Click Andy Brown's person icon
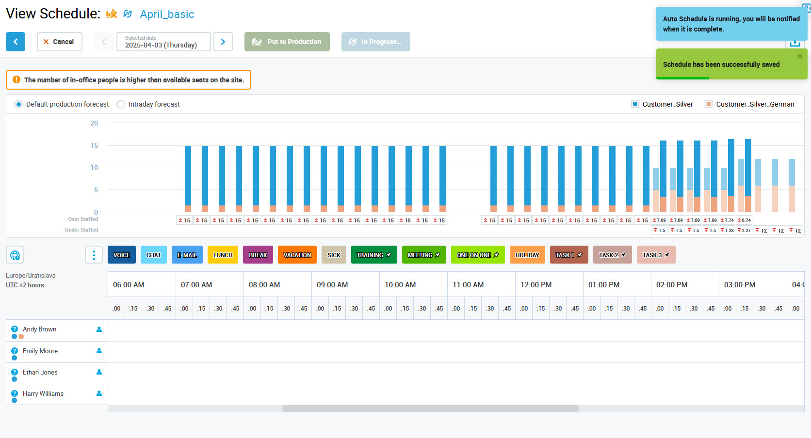This screenshot has height=438, width=811. (99, 329)
